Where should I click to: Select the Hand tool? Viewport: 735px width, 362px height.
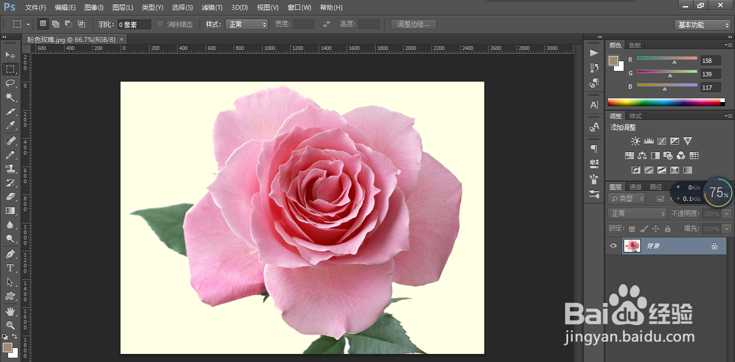coord(10,312)
